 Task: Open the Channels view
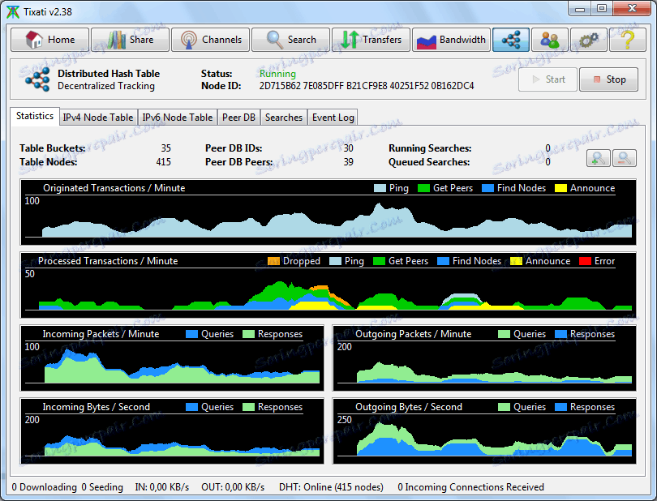tap(209, 40)
